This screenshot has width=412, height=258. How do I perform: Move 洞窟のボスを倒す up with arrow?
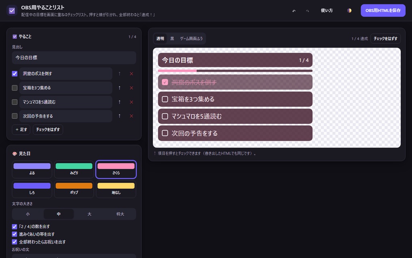(119, 74)
